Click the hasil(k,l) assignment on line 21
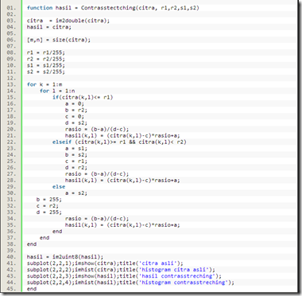This screenshot has height=296, width=302. [x=122, y=135]
